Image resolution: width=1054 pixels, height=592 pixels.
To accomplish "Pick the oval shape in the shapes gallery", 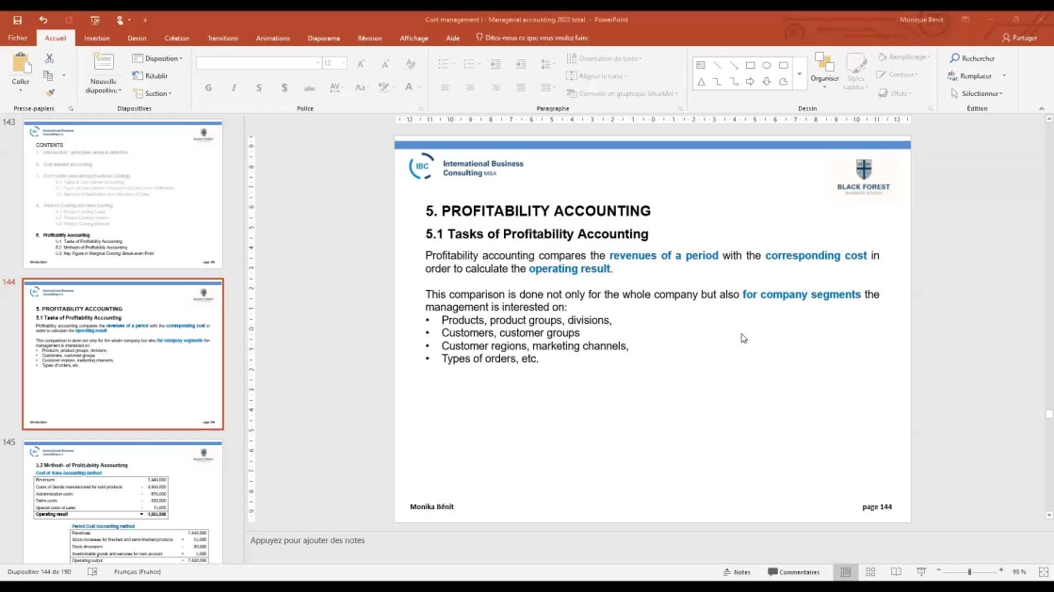I will tap(767, 66).
